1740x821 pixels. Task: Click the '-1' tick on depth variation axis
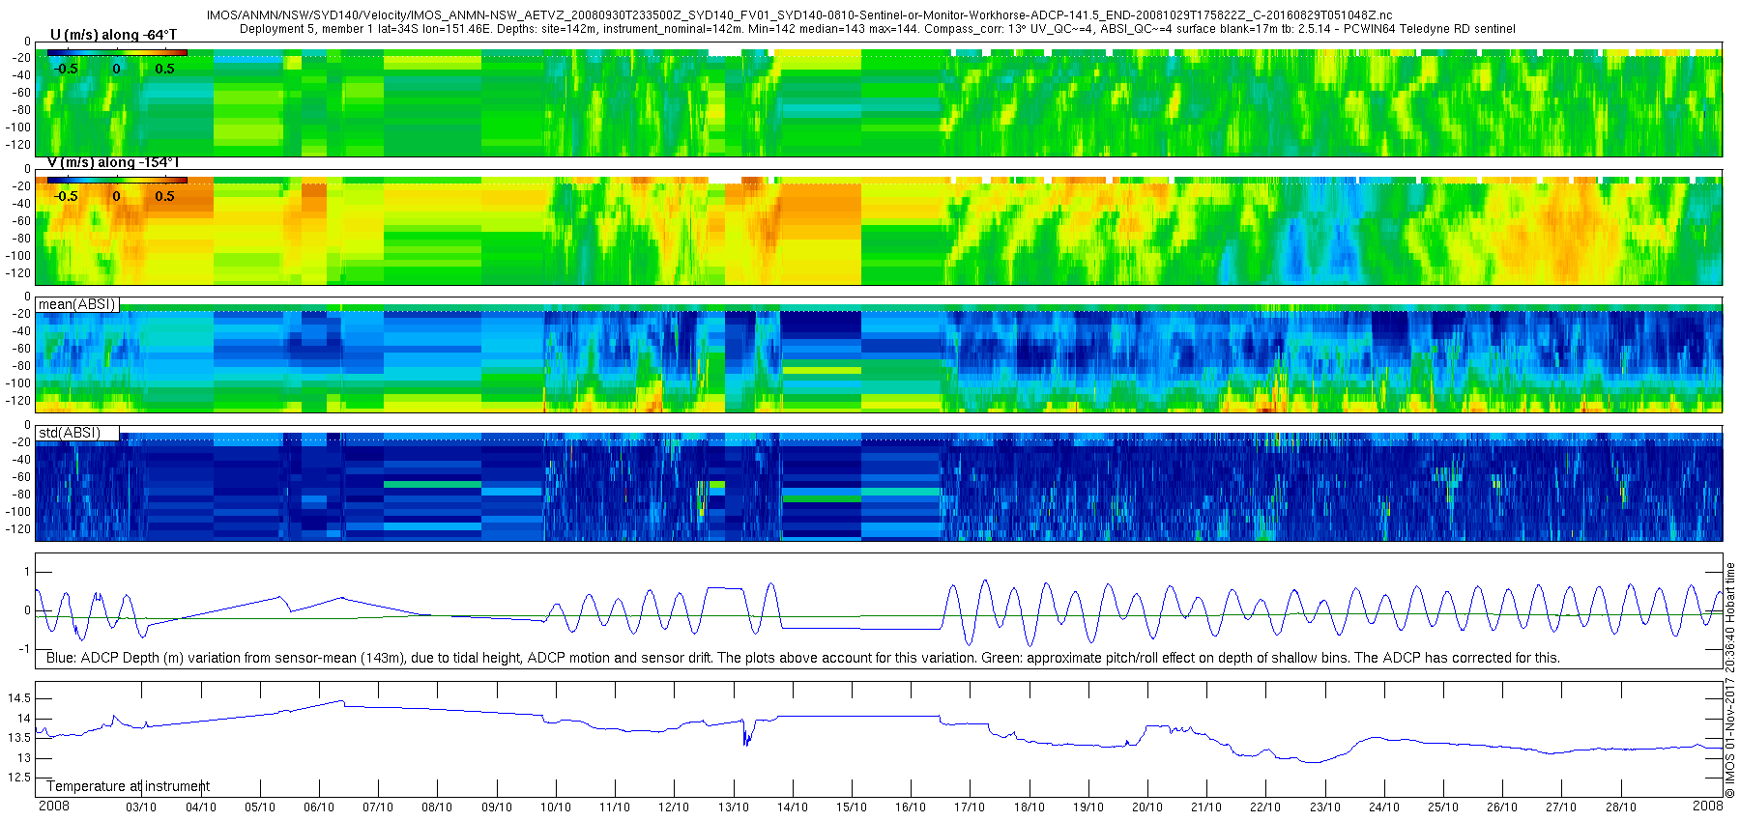(x=25, y=649)
